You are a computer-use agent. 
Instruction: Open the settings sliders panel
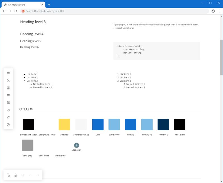(8, 102)
